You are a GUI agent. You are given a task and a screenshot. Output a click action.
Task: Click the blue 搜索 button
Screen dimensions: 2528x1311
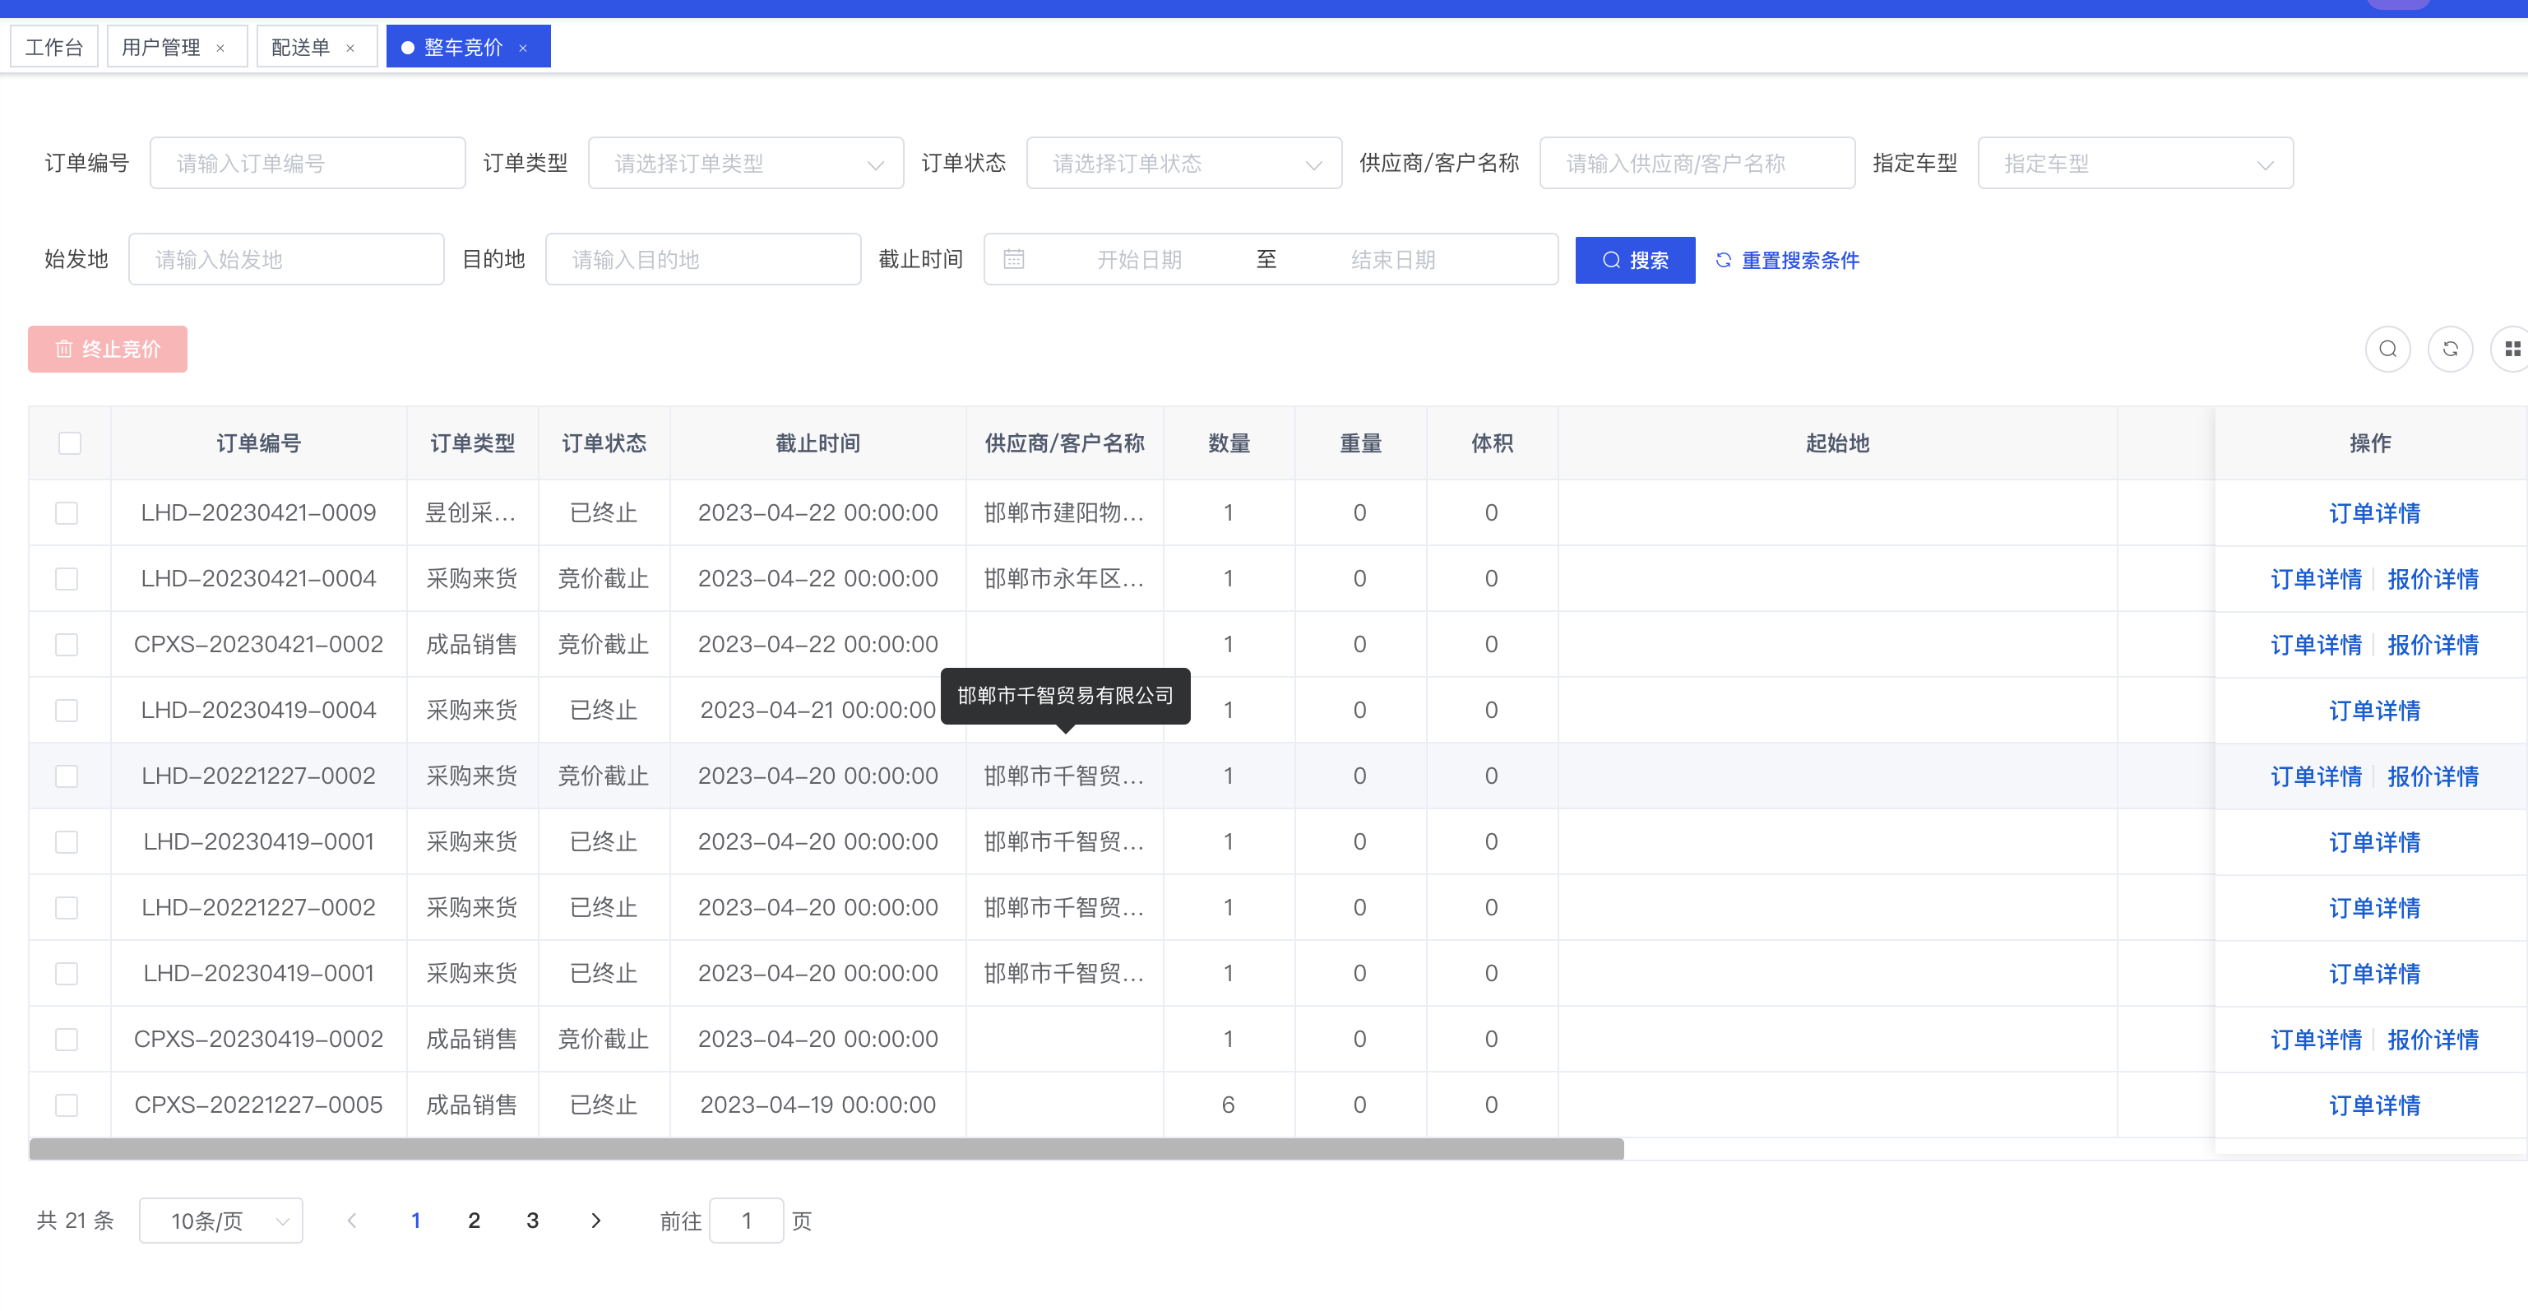point(1635,260)
